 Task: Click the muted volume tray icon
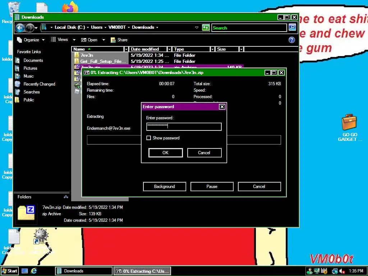[x=342, y=271]
